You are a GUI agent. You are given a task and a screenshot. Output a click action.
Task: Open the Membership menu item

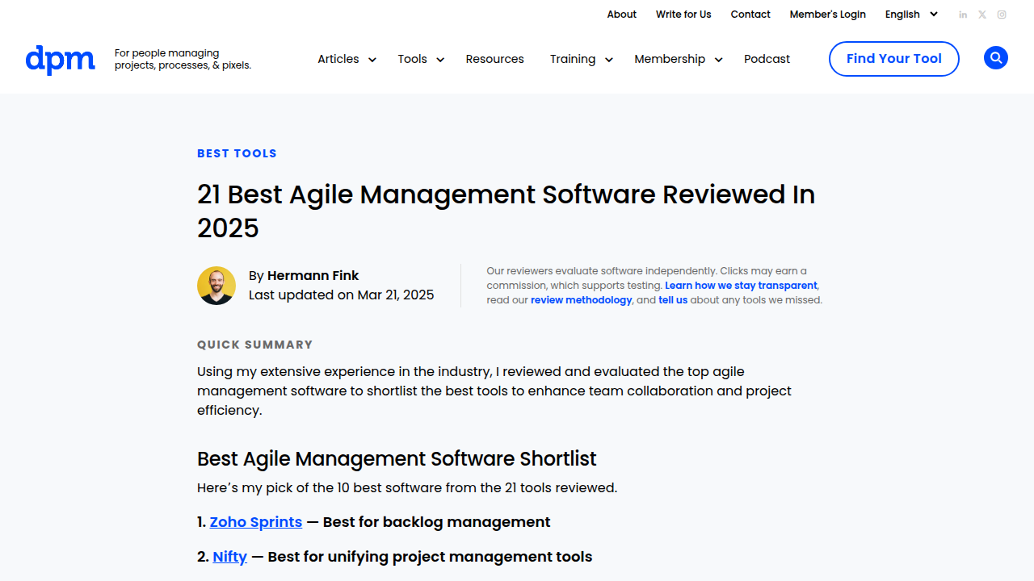pos(670,59)
